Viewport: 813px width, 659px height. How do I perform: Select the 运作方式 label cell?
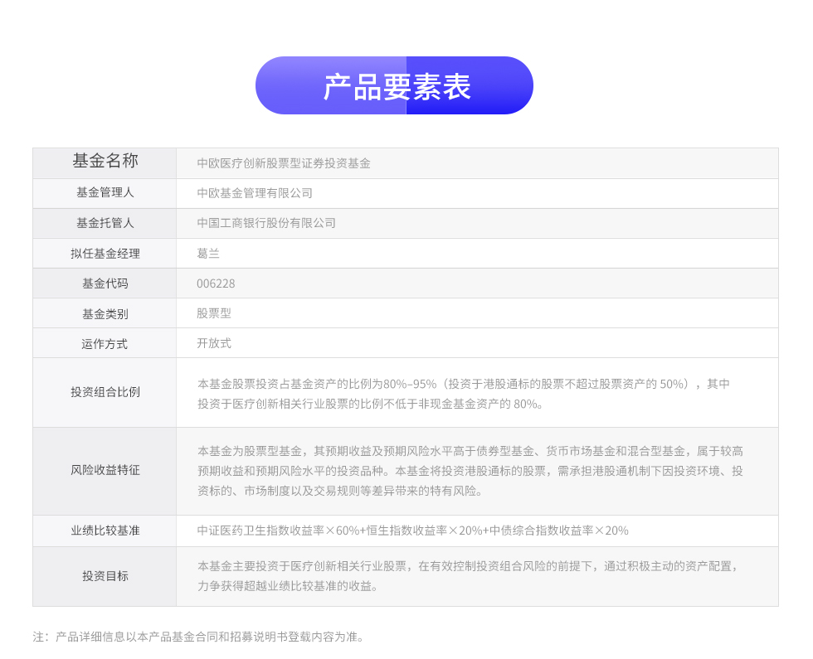point(105,343)
